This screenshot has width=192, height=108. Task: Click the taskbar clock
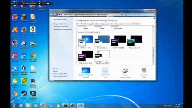click(x=177, y=106)
